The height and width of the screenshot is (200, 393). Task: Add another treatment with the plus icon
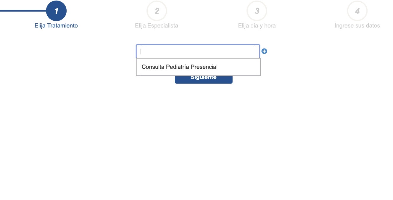tap(264, 51)
